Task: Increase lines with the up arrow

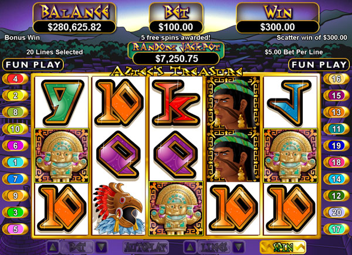Action: 190,247
